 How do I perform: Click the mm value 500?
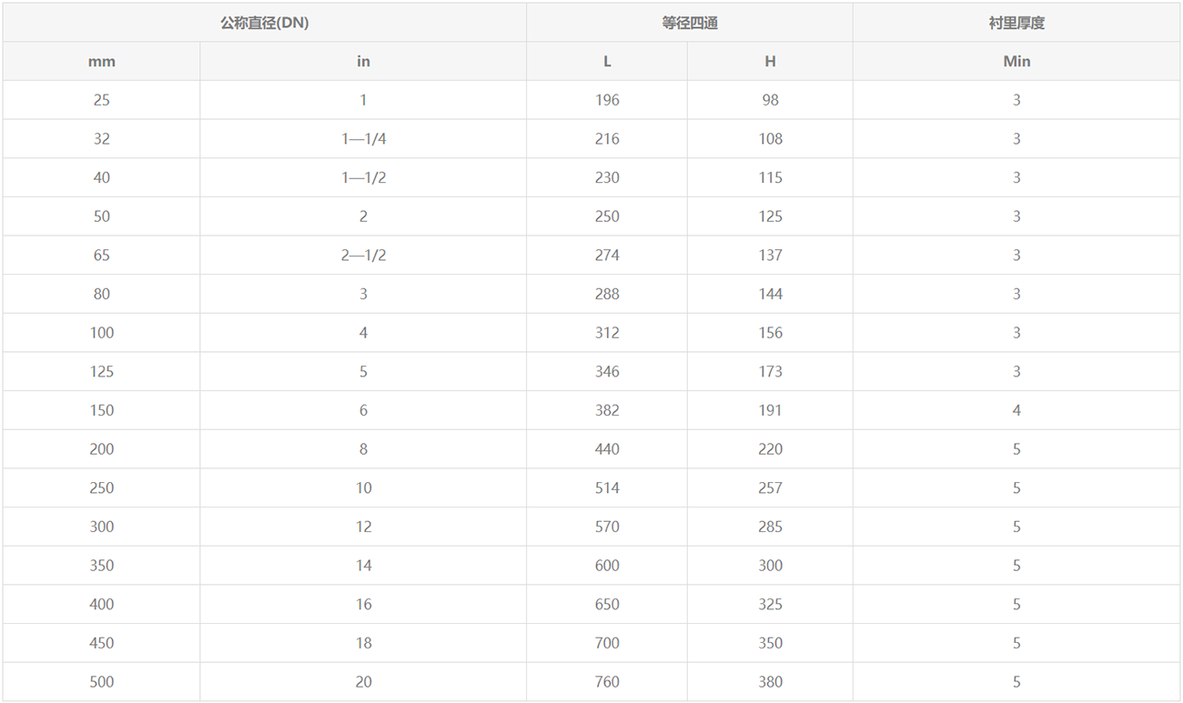[101, 682]
